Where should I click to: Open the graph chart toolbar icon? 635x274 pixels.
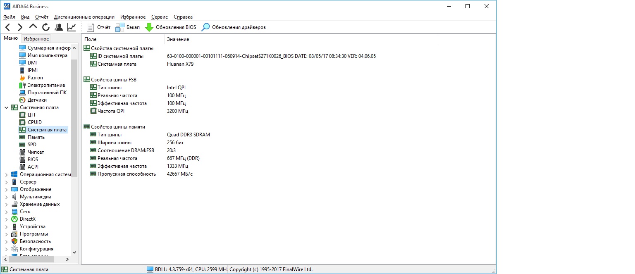[x=72, y=27]
